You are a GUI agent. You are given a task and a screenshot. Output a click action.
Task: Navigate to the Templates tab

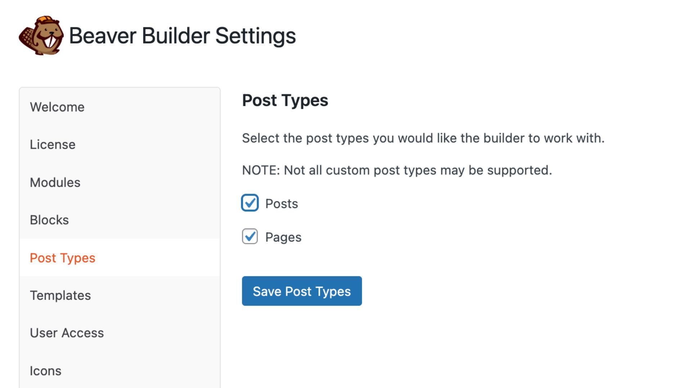click(60, 295)
